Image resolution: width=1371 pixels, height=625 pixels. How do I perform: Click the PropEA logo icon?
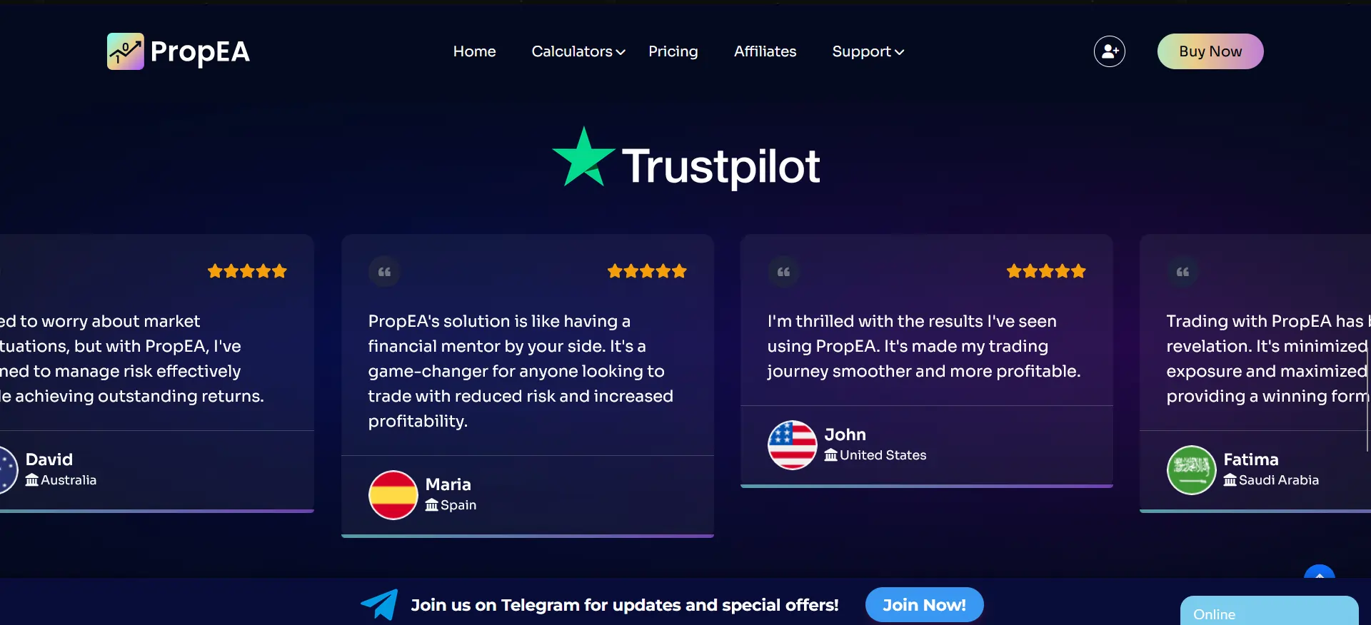126,51
